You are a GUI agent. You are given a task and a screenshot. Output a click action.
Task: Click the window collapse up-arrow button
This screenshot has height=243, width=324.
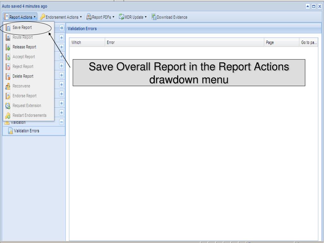308,6
